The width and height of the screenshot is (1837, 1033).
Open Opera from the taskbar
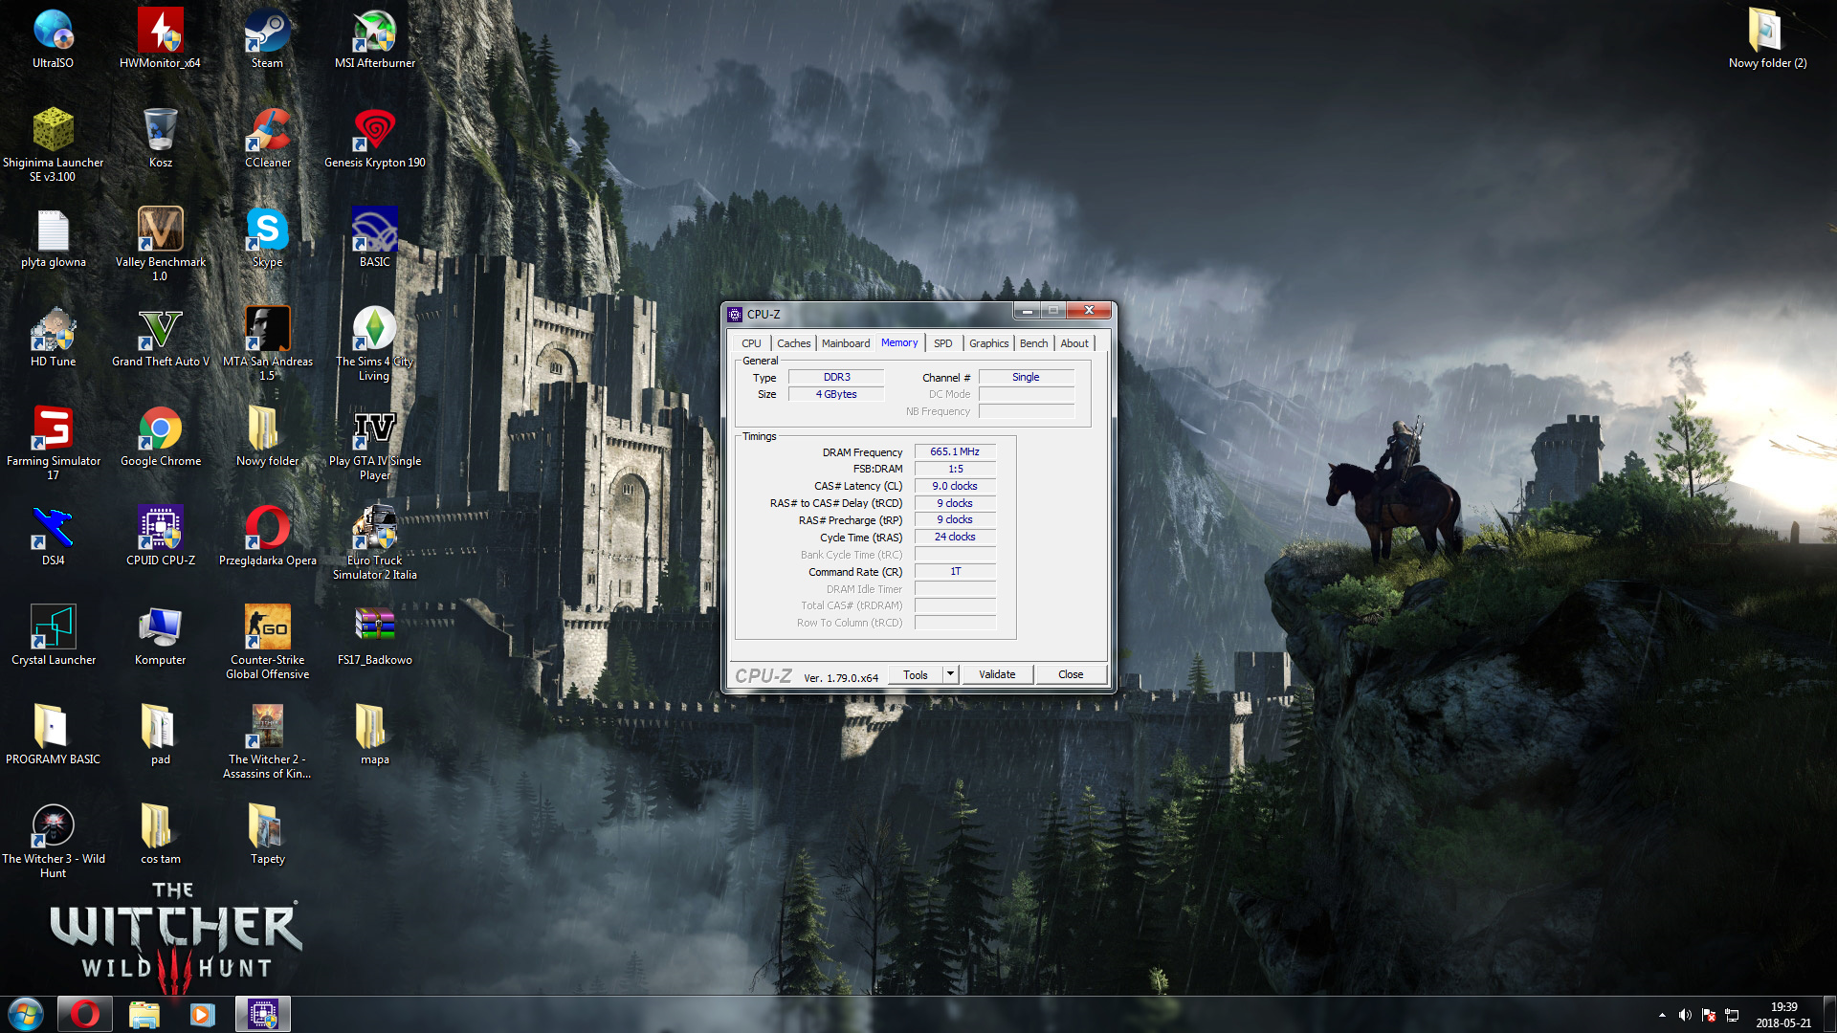click(x=84, y=1014)
